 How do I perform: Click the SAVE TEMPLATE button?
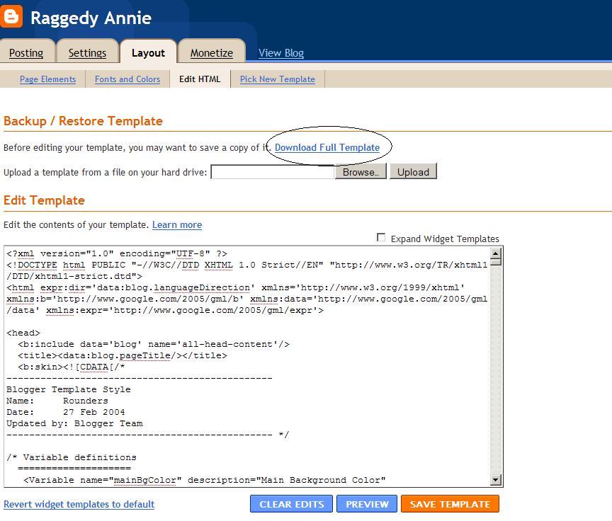coord(450,504)
